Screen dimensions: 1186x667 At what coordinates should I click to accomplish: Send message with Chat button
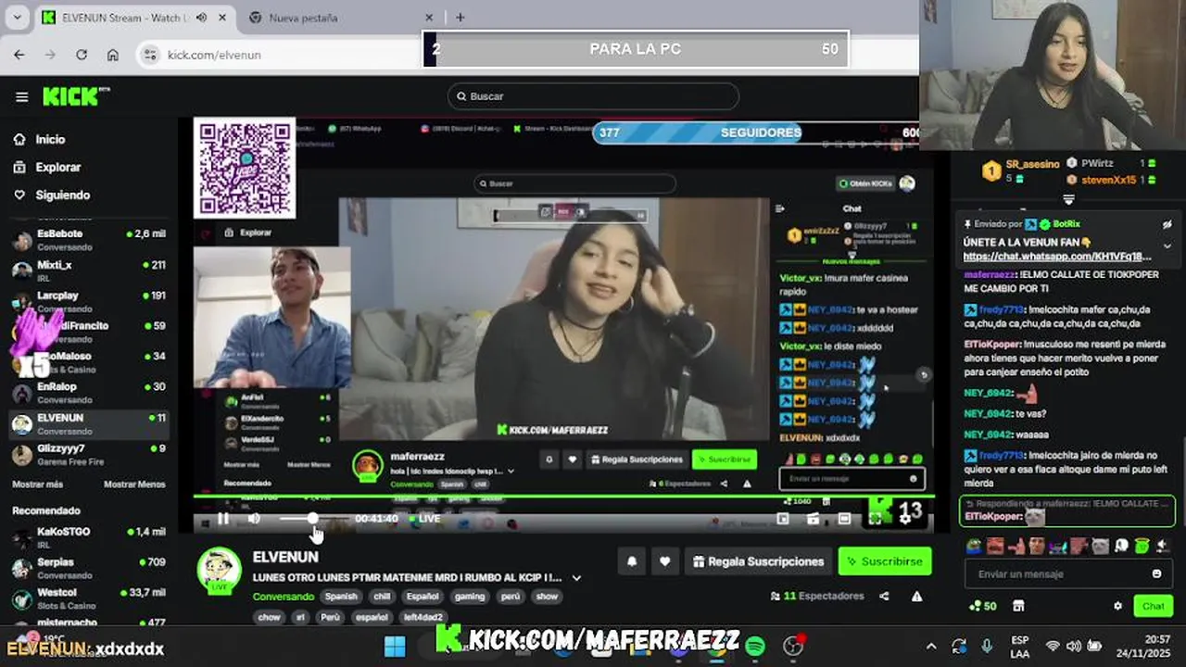pyautogui.click(x=1153, y=606)
